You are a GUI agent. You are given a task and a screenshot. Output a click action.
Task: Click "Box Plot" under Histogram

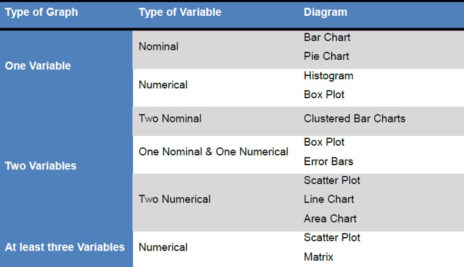(x=324, y=94)
